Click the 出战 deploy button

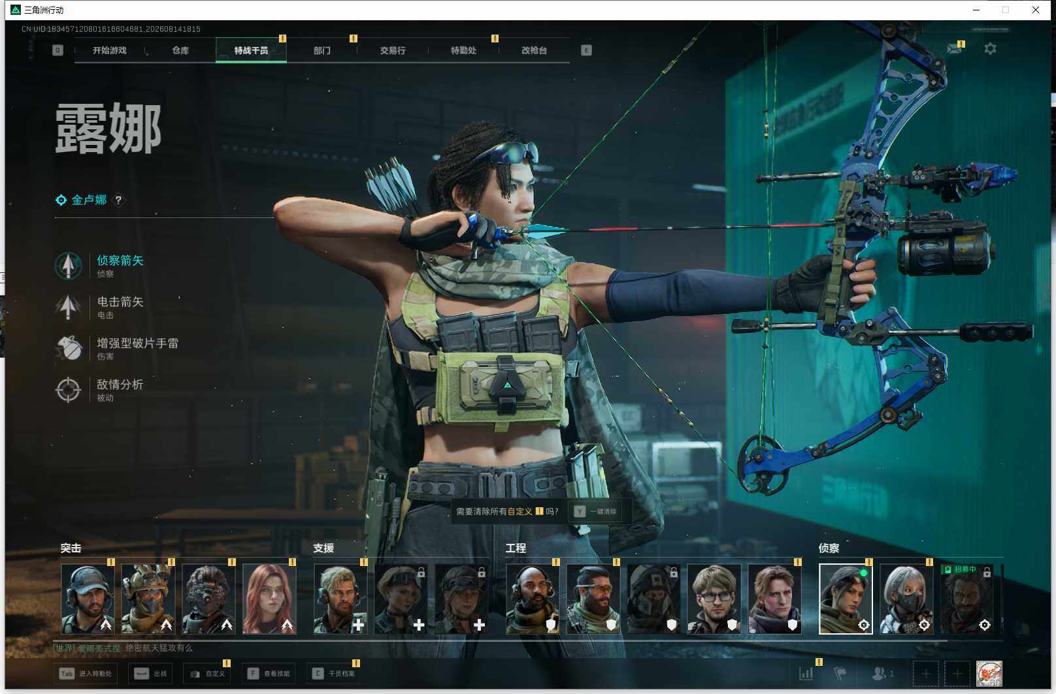coord(150,674)
